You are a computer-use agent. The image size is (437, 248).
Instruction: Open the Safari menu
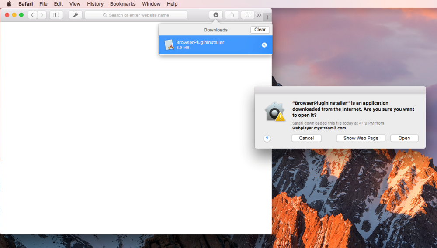pos(26,4)
